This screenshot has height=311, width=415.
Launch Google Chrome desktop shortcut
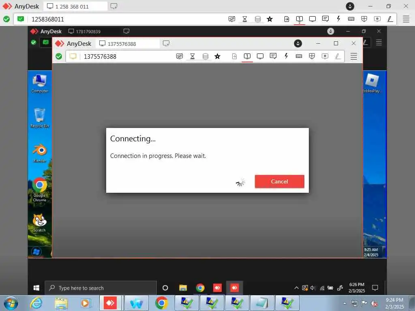click(x=39, y=190)
